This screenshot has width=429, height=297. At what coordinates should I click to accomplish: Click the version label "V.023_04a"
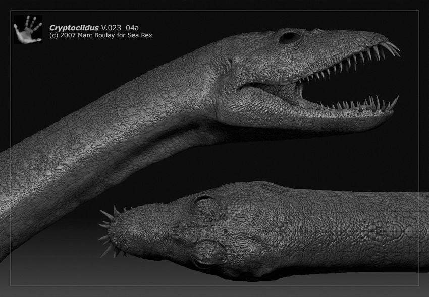pos(120,28)
